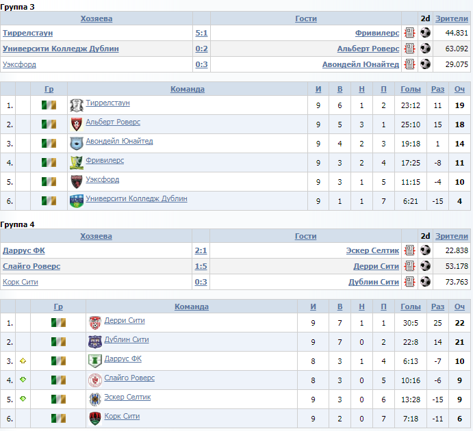This screenshot has height=431, width=473.
Task: Open 2D soccer ball icon for Уэксфорд match
Action: tap(425, 64)
